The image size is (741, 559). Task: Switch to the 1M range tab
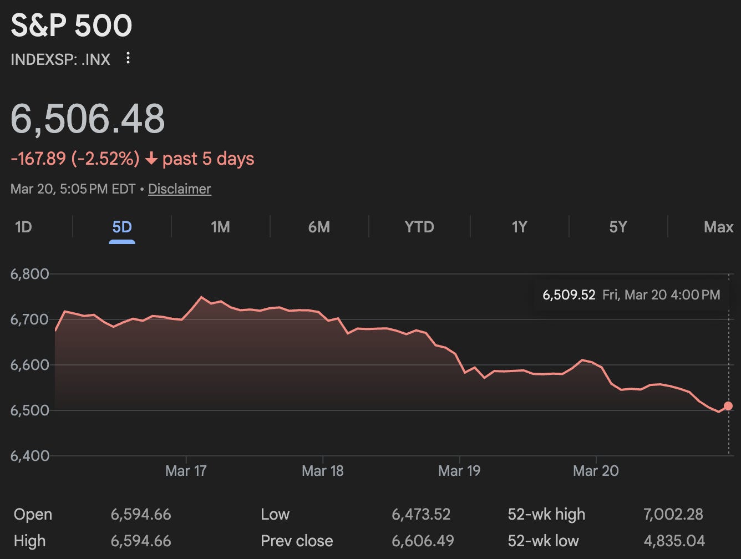tap(220, 227)
